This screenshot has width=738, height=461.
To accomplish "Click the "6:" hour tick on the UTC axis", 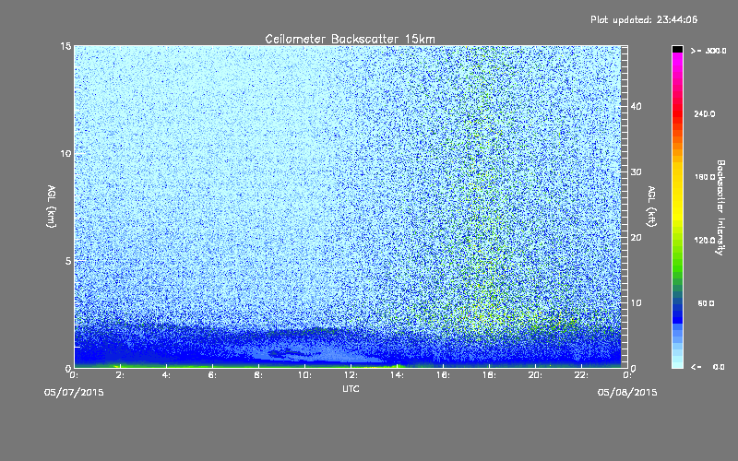I will pyautogui.click(x=212, y=375).
